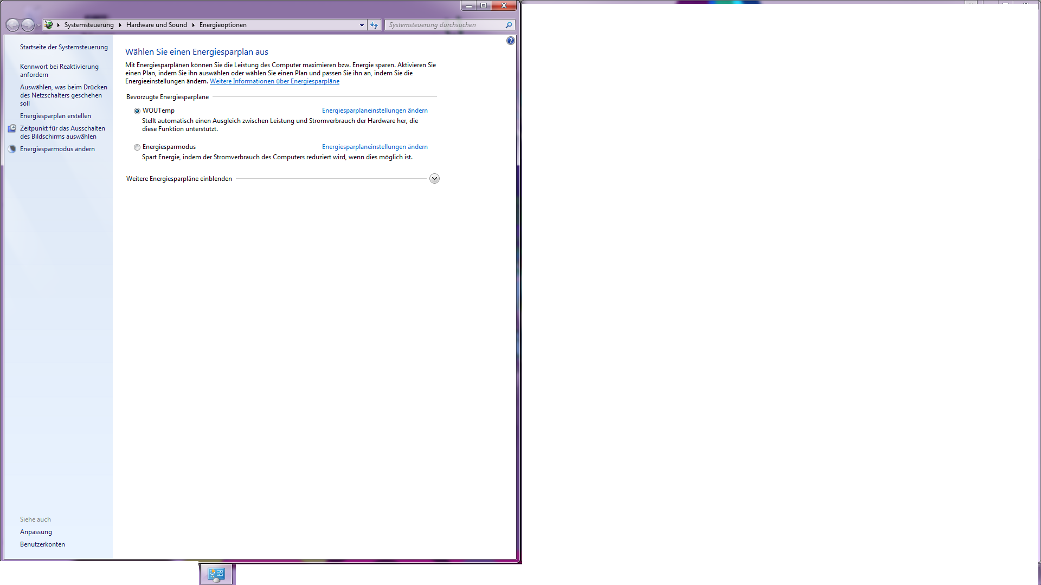
Task: Change plan settings for WOUTemp
Action: tap(375, 110)
